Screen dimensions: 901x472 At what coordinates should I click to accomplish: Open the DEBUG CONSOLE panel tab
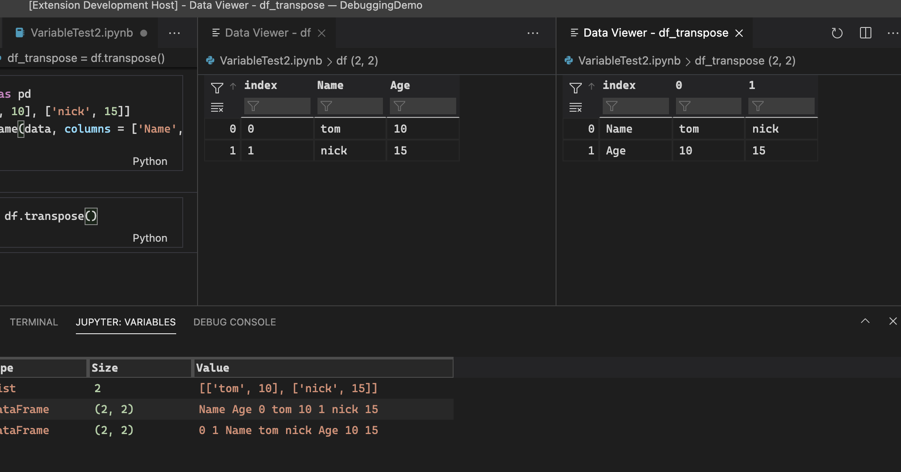tap(235, 322)
